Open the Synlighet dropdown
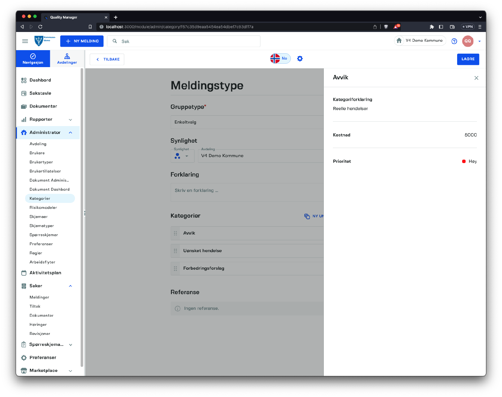The width and height of the screenshot is (502, 397). coord(182,156)
